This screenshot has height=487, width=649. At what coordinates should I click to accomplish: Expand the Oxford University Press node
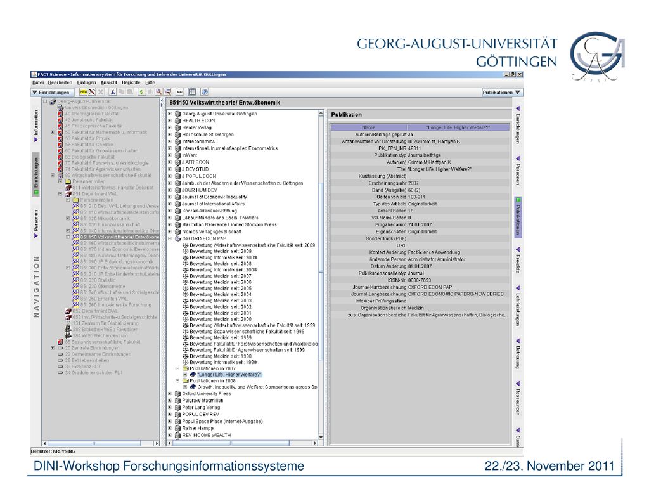tap(170, 393)
